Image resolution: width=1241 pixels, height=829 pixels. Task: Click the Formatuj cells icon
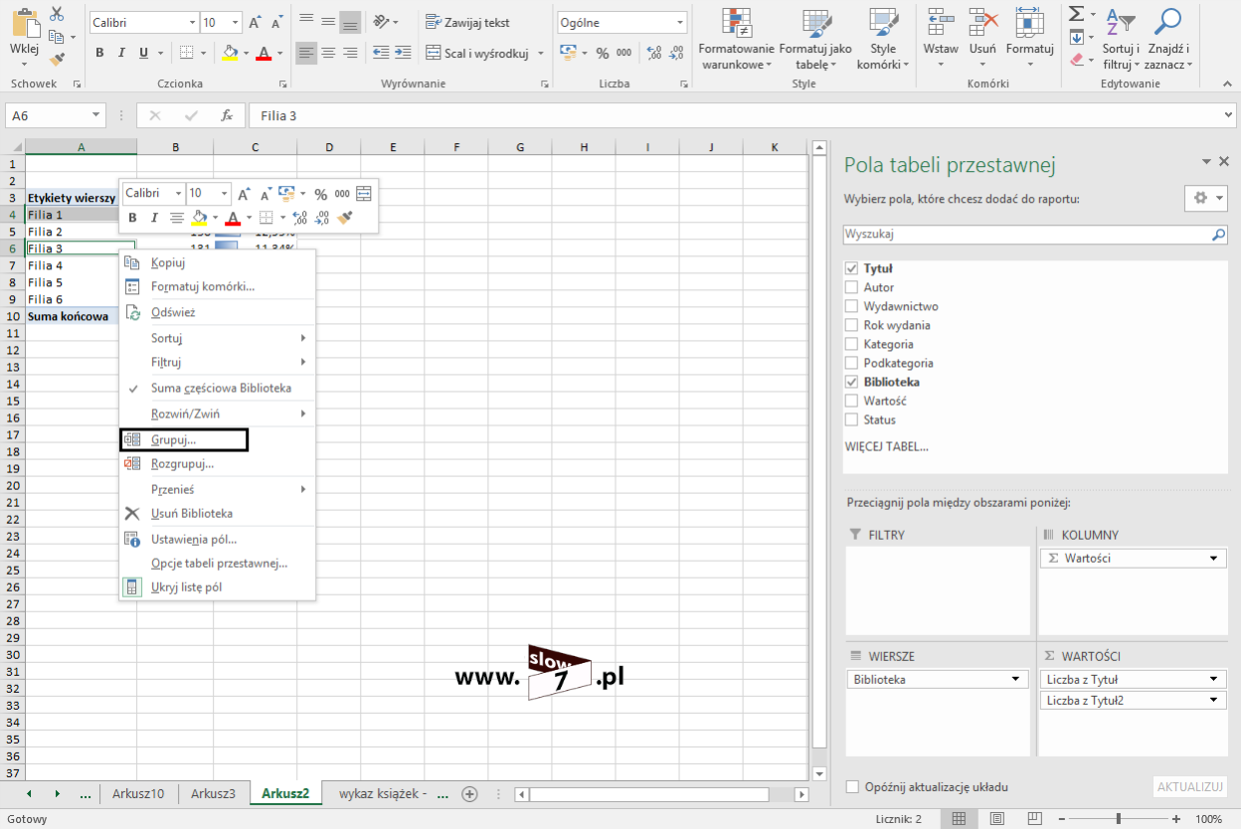1029,23
